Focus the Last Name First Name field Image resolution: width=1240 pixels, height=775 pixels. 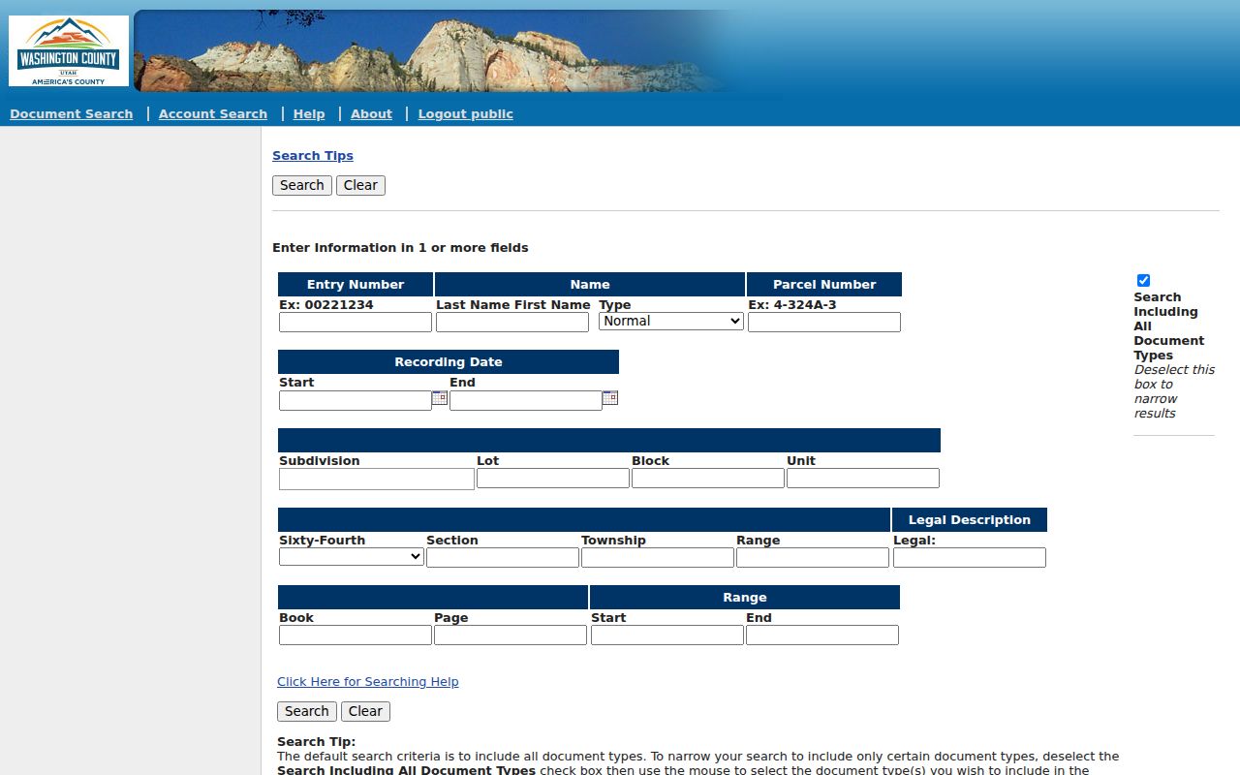(512, 322)
